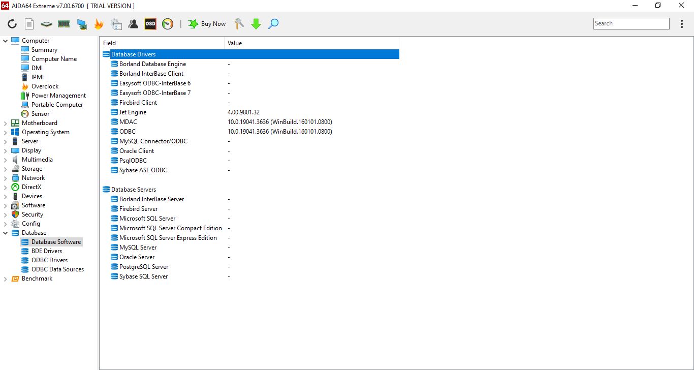
Task: Open the gear checklist preferences icon
Action: click(x=116, y=24)
